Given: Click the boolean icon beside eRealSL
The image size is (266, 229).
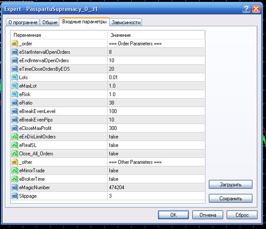Looking at the screenshot, I should [15, 145].
